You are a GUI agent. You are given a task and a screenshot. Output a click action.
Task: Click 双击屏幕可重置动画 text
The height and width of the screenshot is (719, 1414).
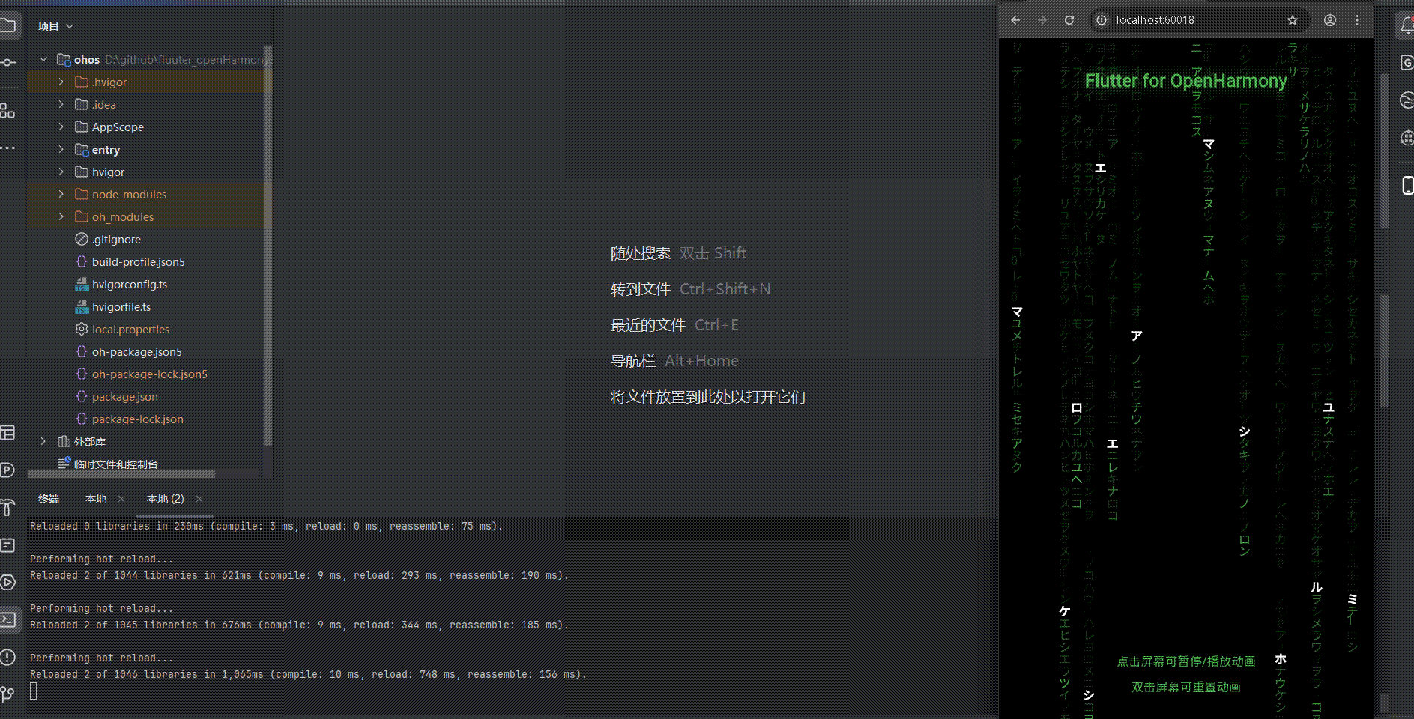click(x=1186, y=687)
